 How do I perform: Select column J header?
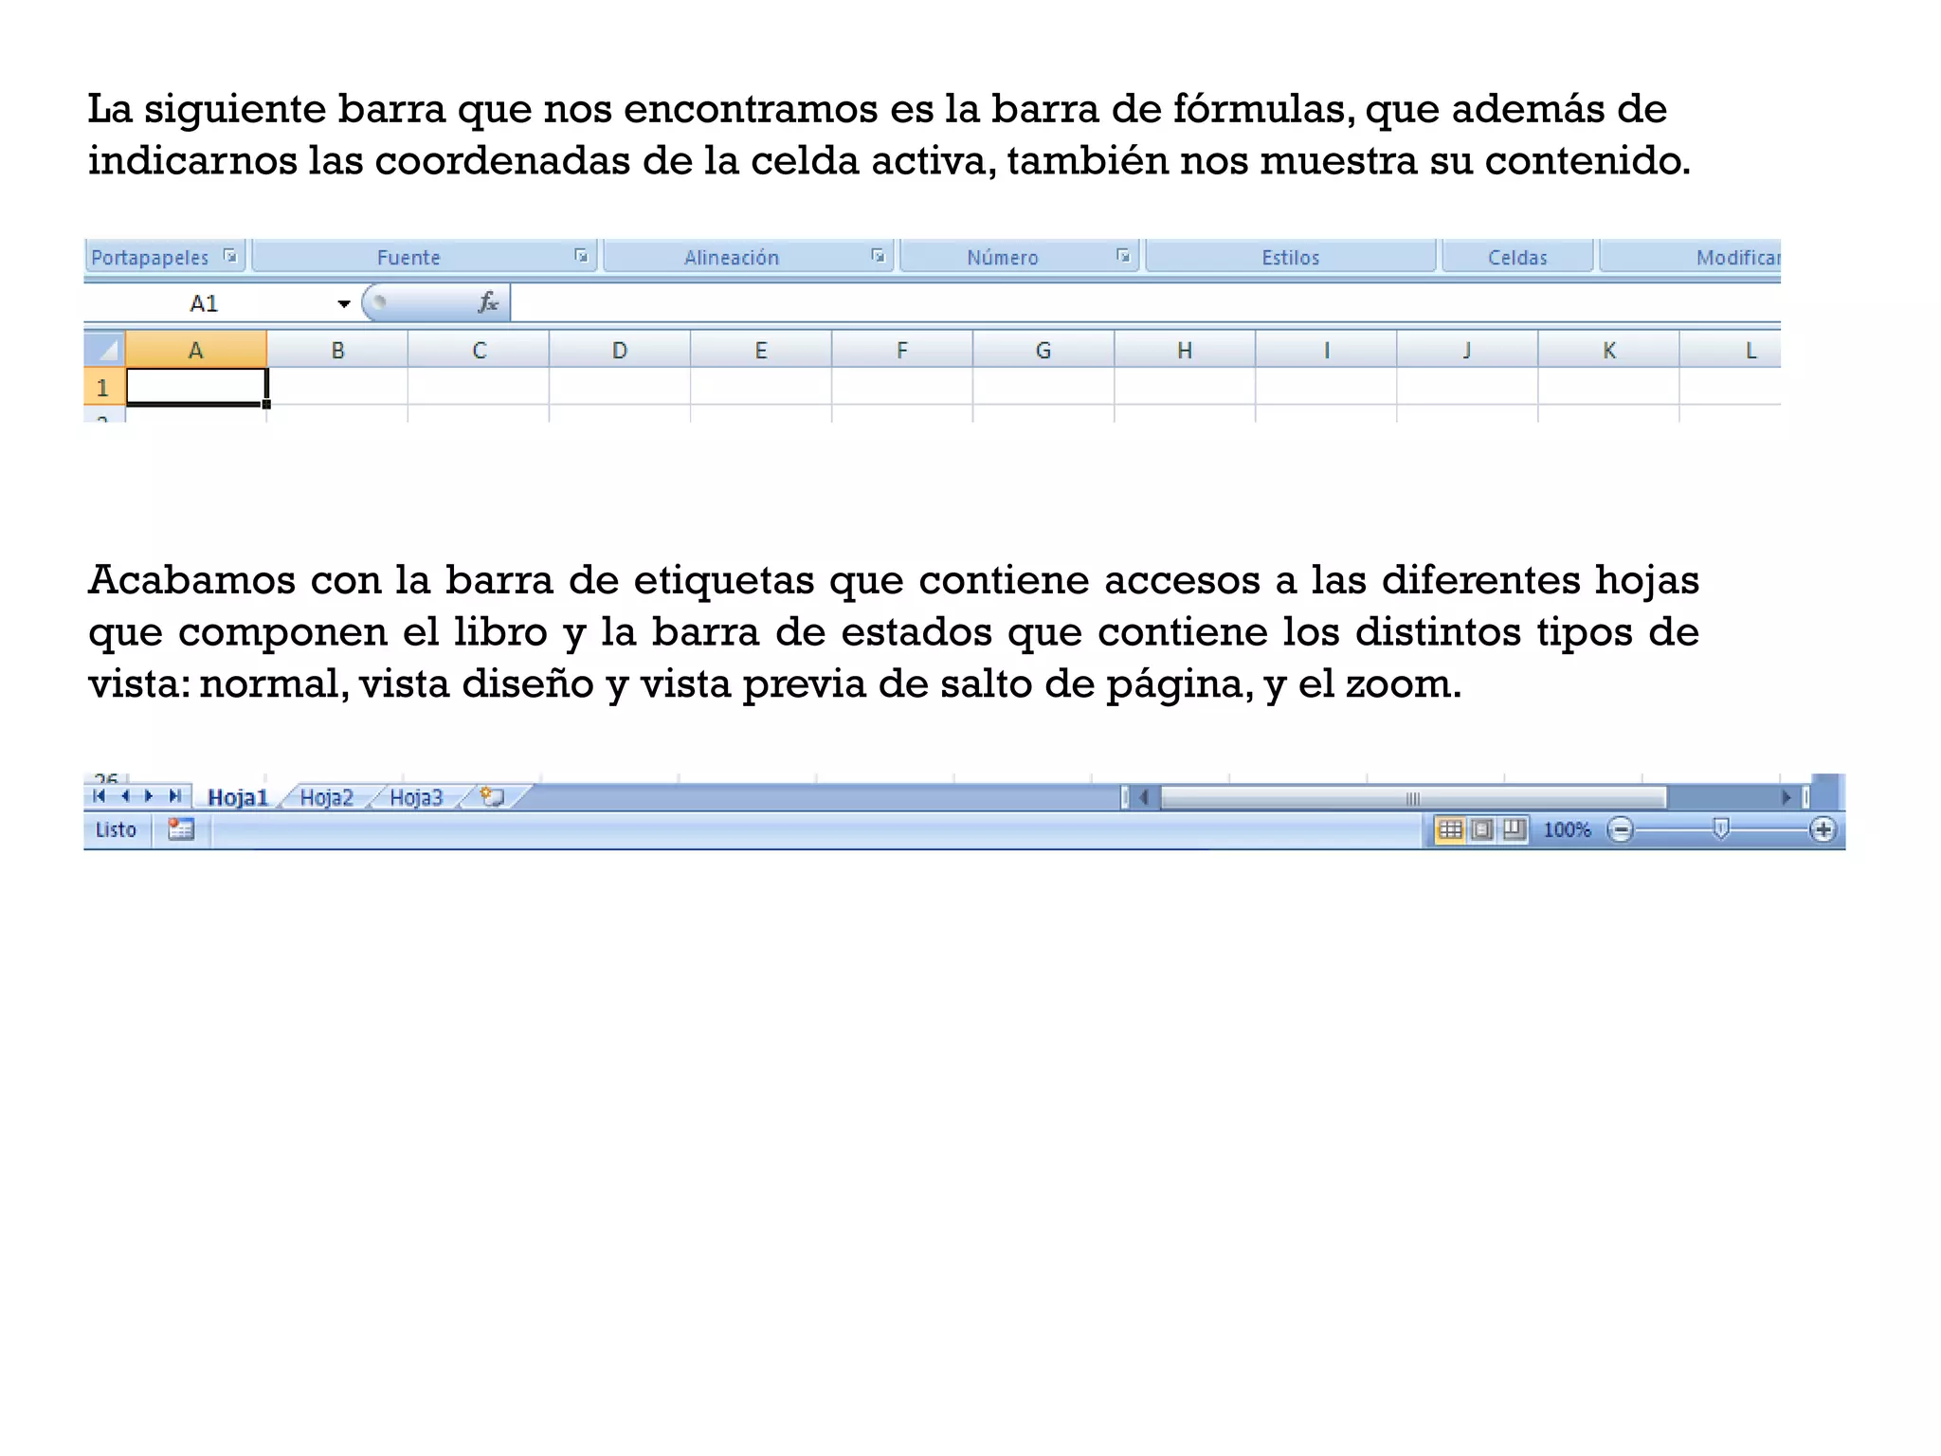click(x=1467, y=350)
